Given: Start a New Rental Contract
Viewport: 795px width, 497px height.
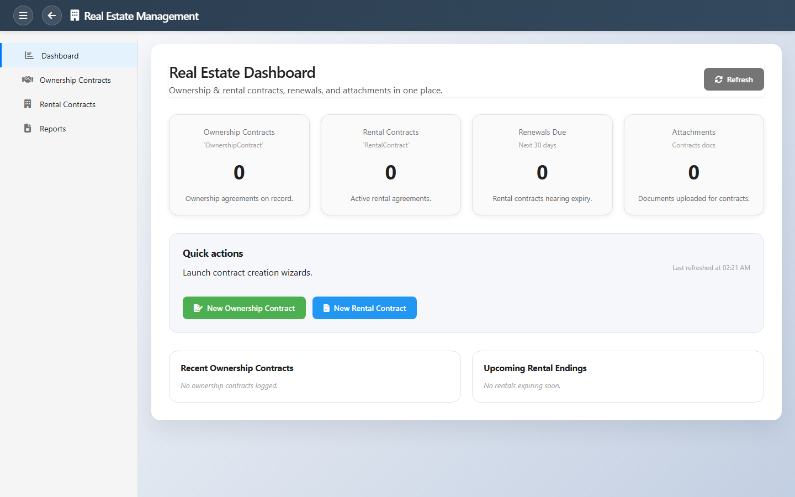Looking at the screenshot, I should [364, 308].
